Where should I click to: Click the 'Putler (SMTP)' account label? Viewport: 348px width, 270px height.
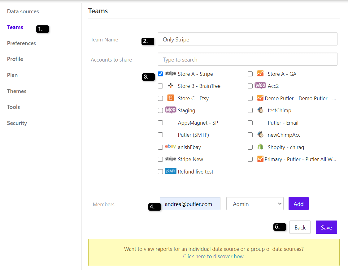tap(193, 135)
